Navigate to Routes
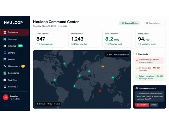 (x=15, y=59)
